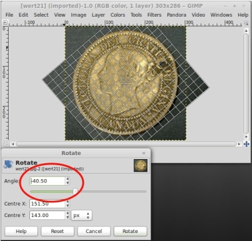Click the Cancel button

pyautogui.click(x=93, y=231)
